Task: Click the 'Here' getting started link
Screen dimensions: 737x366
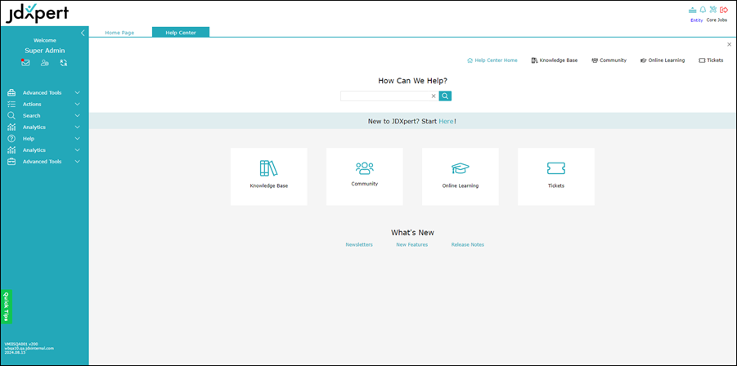Action: click(446, 121)
